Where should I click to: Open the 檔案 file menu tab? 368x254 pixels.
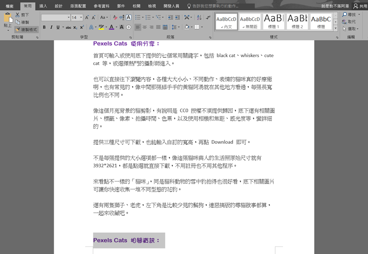tap(9, 6)
